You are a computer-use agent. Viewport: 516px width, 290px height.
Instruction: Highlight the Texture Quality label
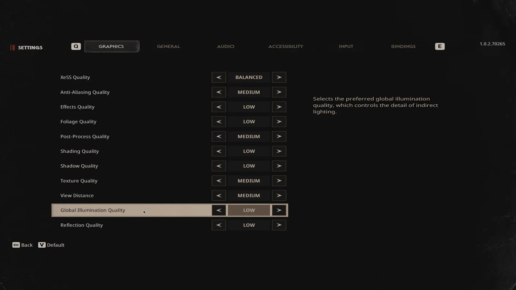pyautogui.click(x=79, y=181)
